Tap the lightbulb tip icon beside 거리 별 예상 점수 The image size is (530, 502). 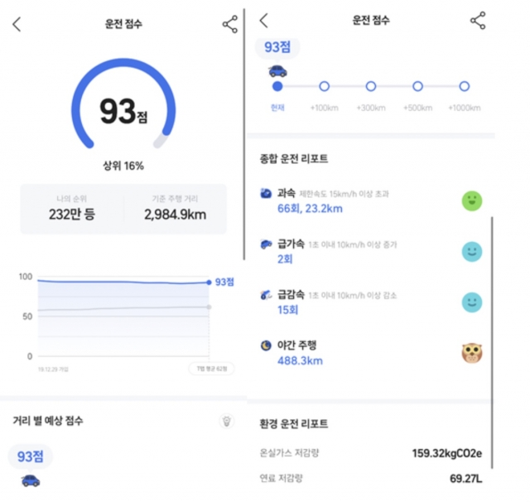226,421
